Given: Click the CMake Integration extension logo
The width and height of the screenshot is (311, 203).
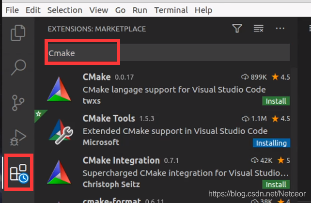Looking at the screenshot, I should click(x=59, y=172).
